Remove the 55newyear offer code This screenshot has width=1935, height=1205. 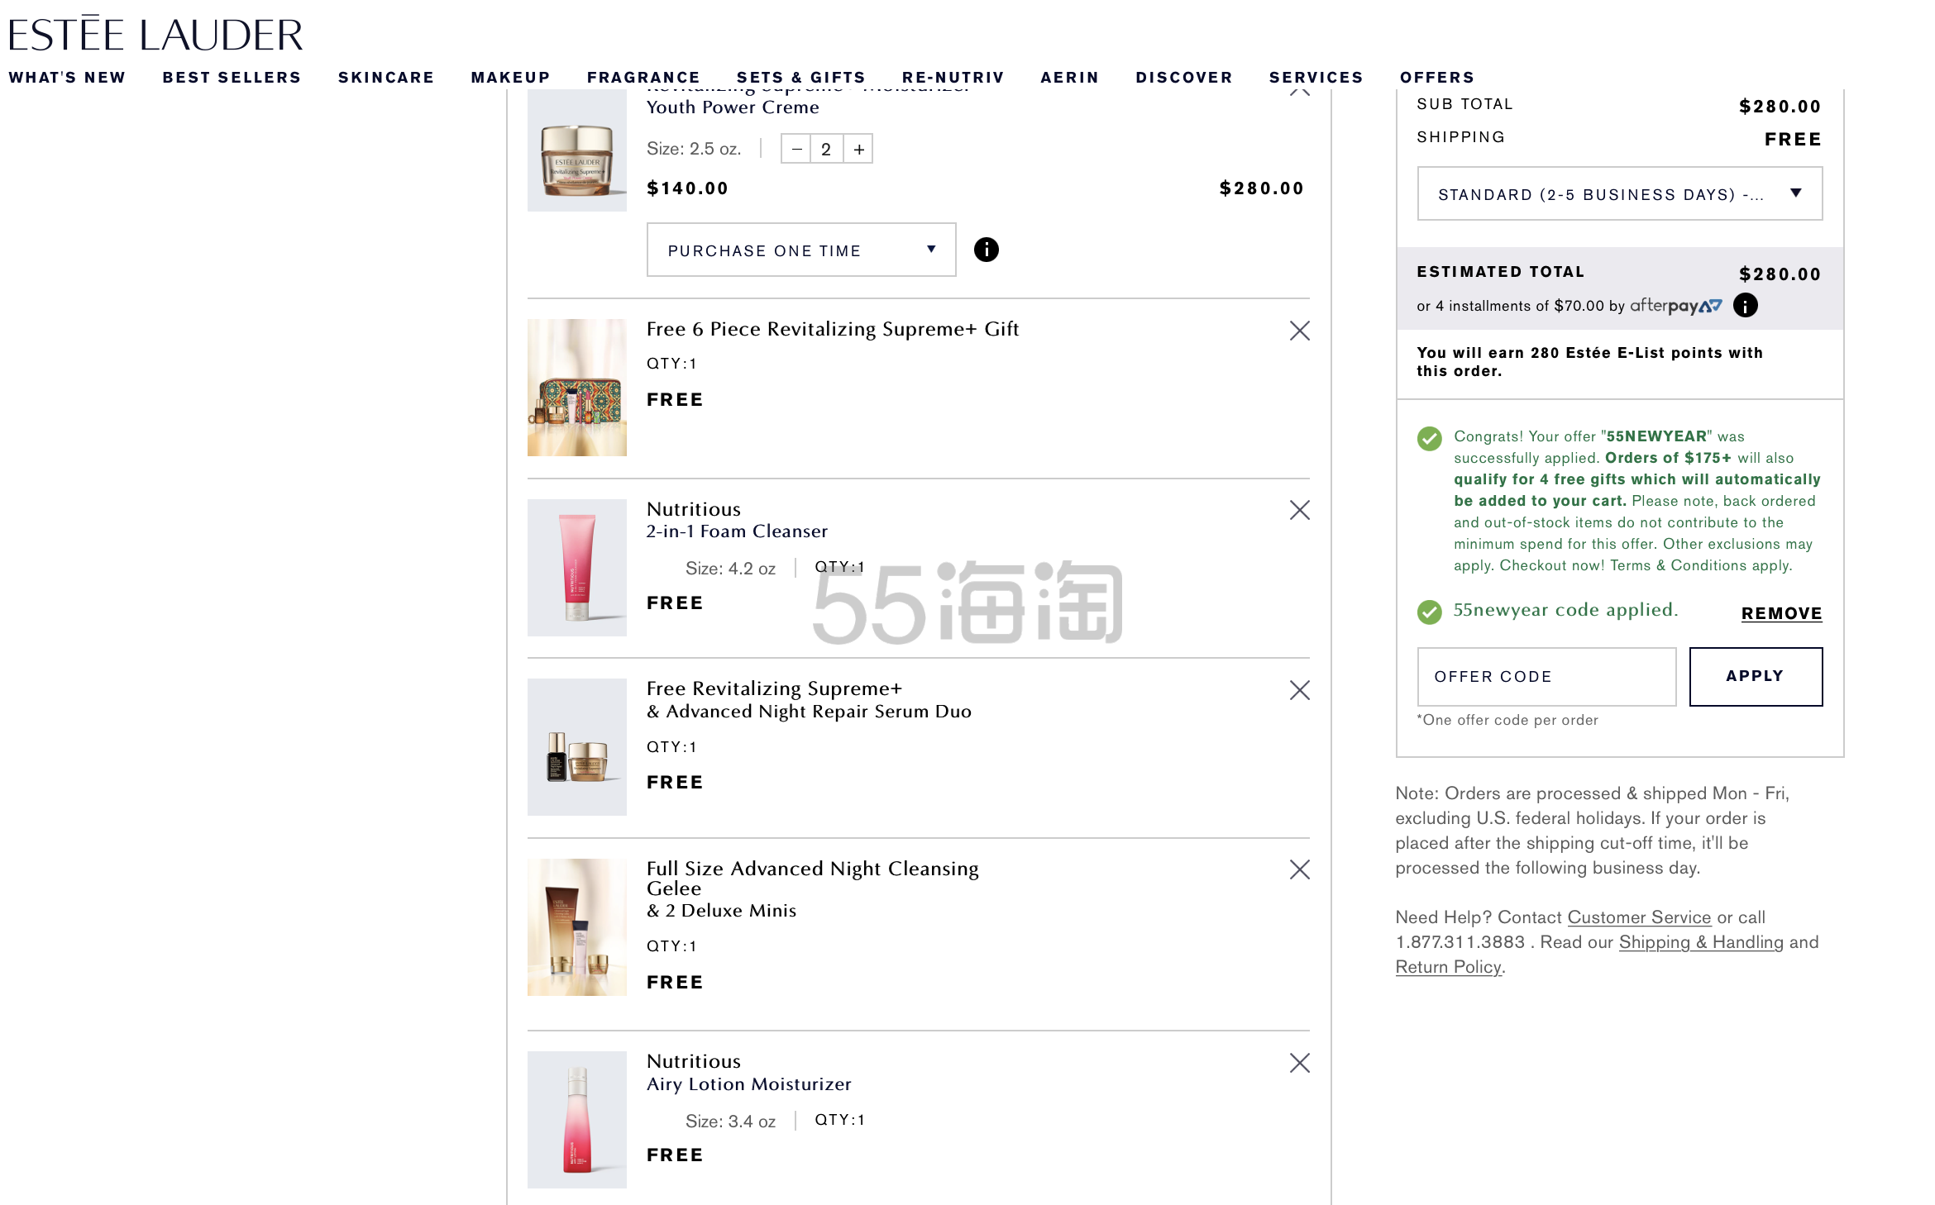[x=1781, y=613]
